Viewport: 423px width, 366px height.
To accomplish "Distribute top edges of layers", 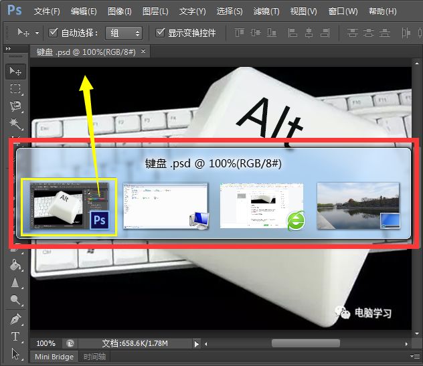I will 352,33.
